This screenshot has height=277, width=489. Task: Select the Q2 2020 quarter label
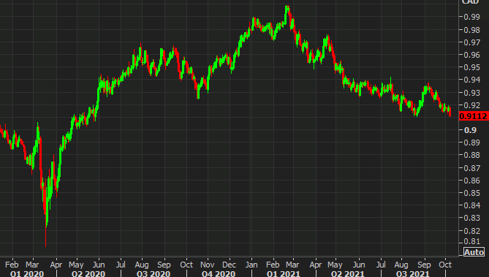coord(88,274)
